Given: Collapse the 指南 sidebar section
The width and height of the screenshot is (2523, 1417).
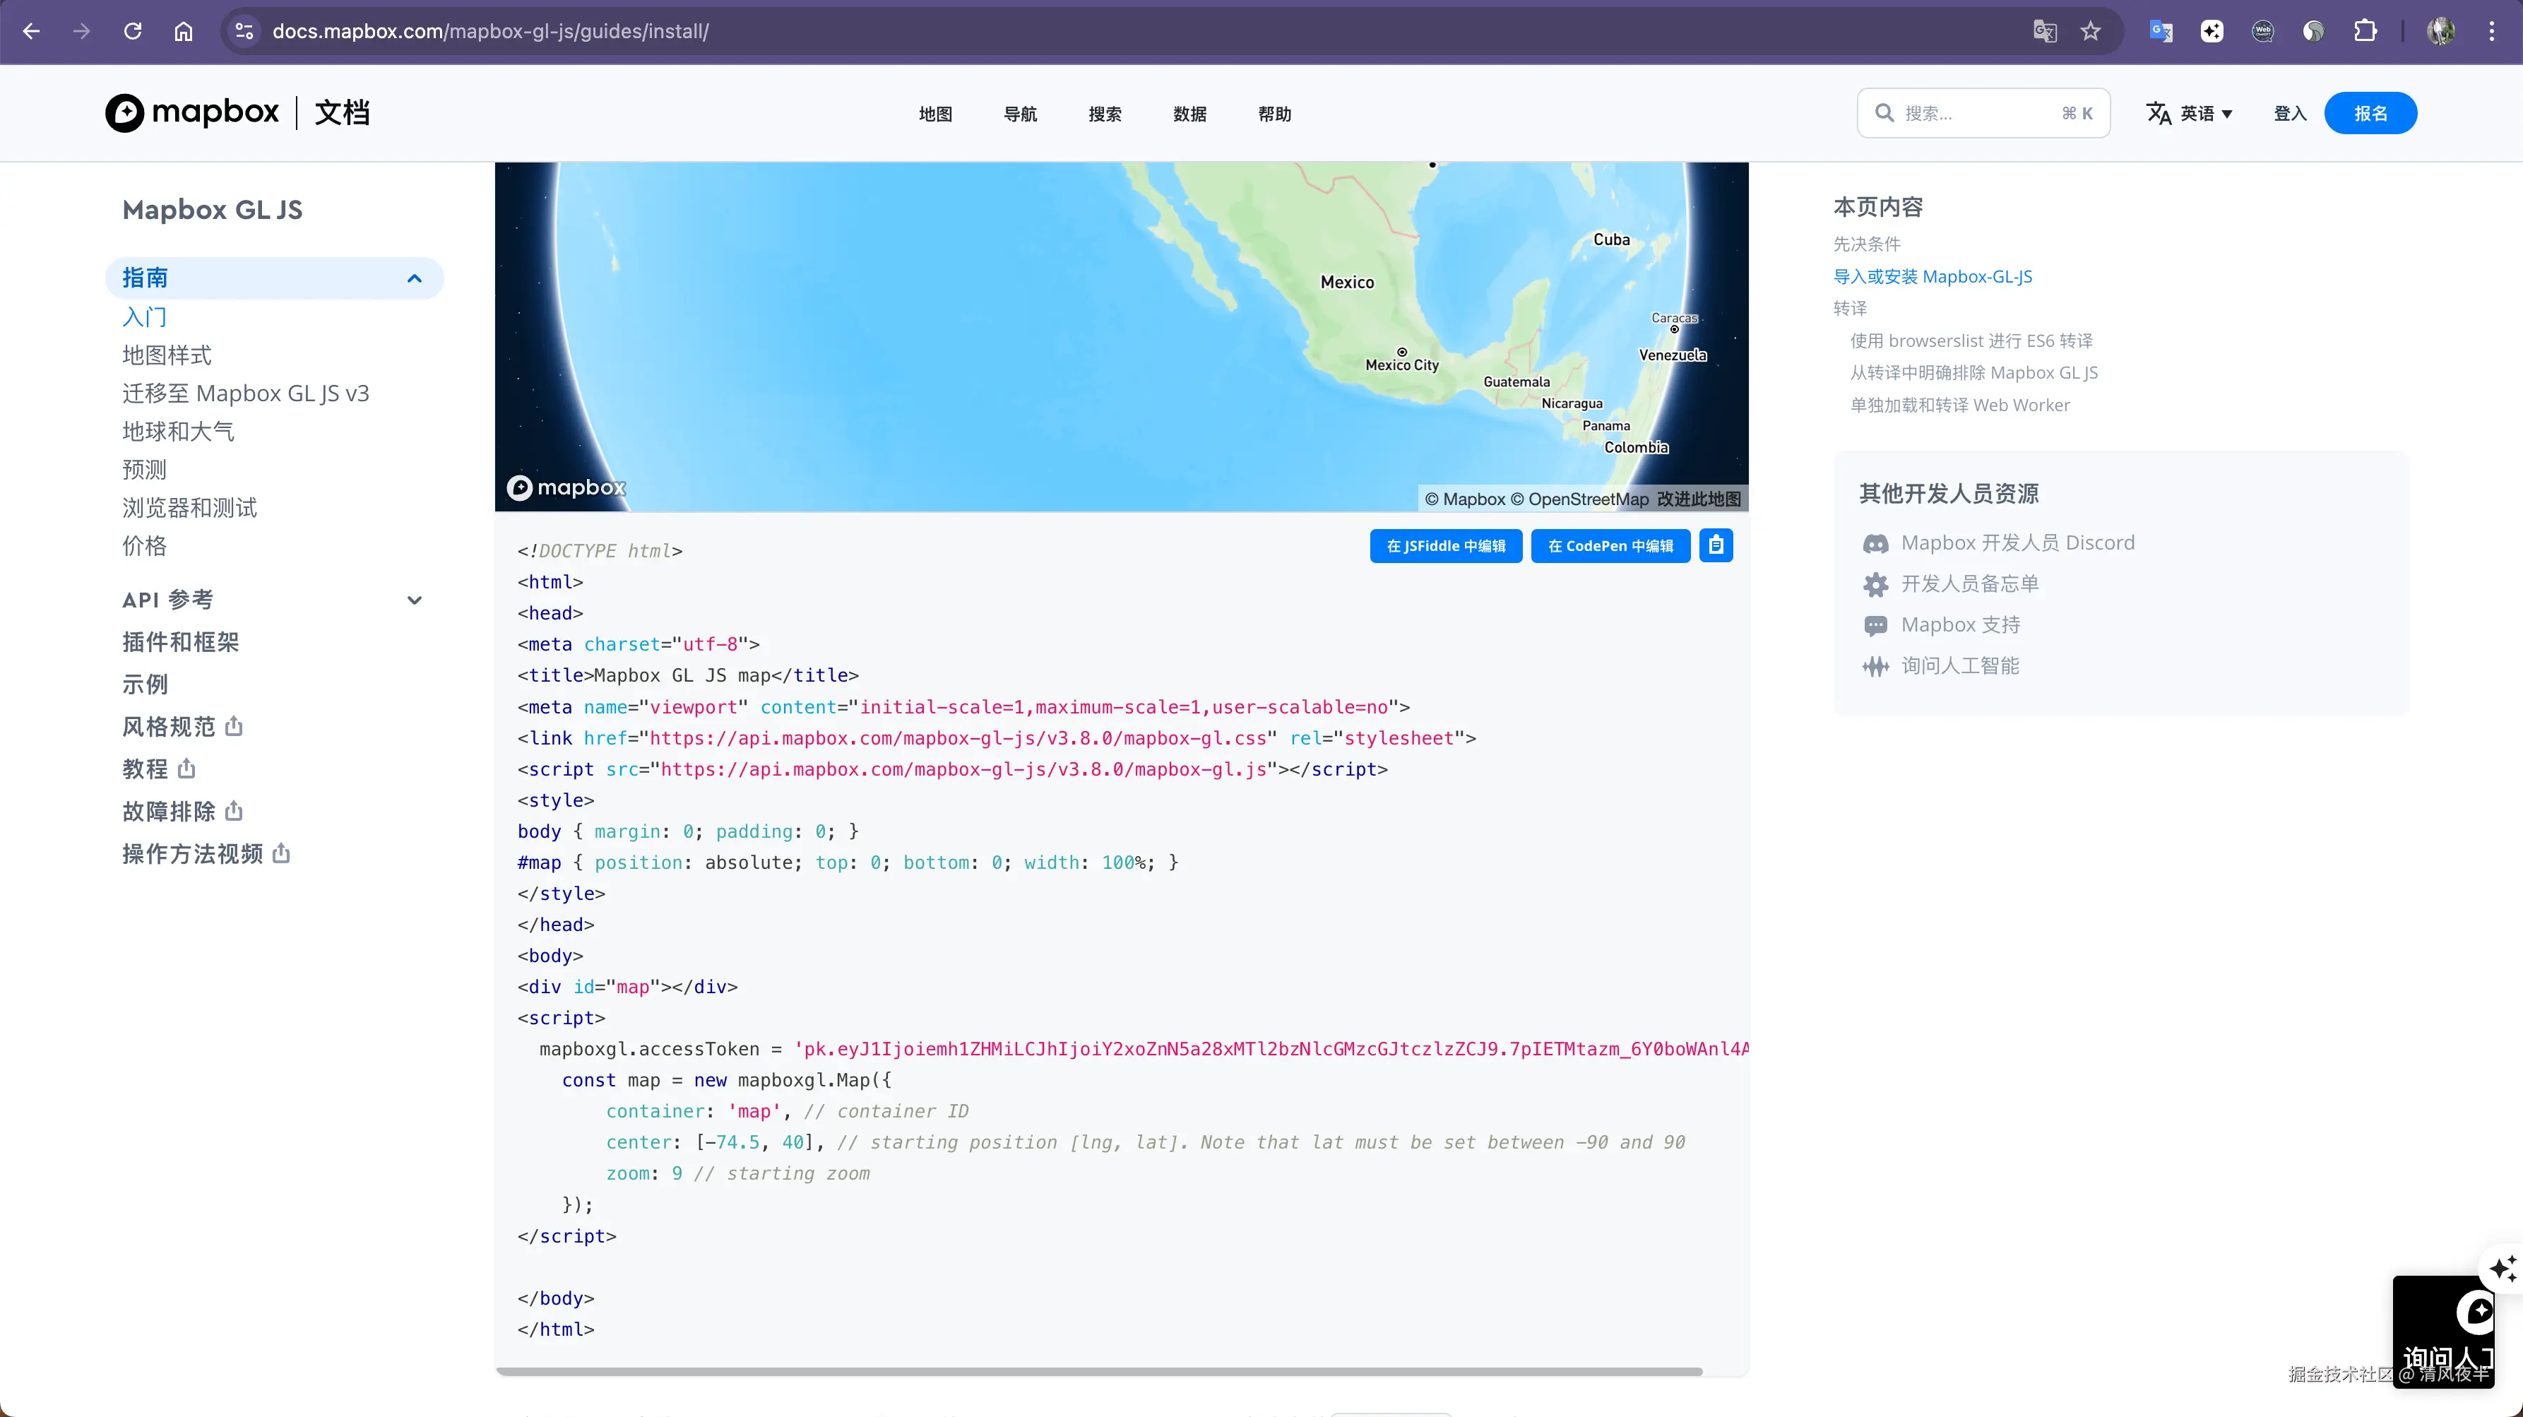Looking at the screenshot, I should pyautogui.click(x=415, y=278).
